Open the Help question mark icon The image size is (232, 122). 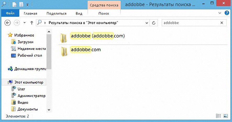[227, 13]
